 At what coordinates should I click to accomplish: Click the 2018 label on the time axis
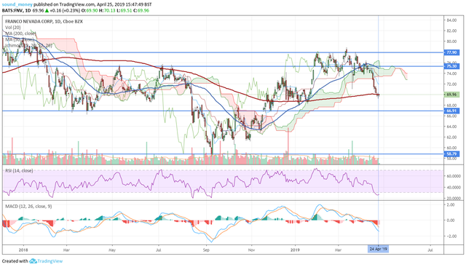[23, 250]
